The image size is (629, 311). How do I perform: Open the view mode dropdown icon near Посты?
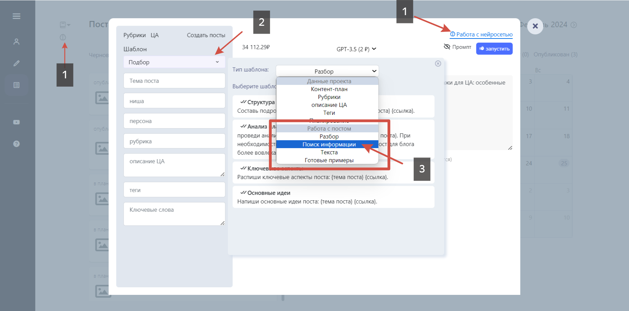point(65,25)
